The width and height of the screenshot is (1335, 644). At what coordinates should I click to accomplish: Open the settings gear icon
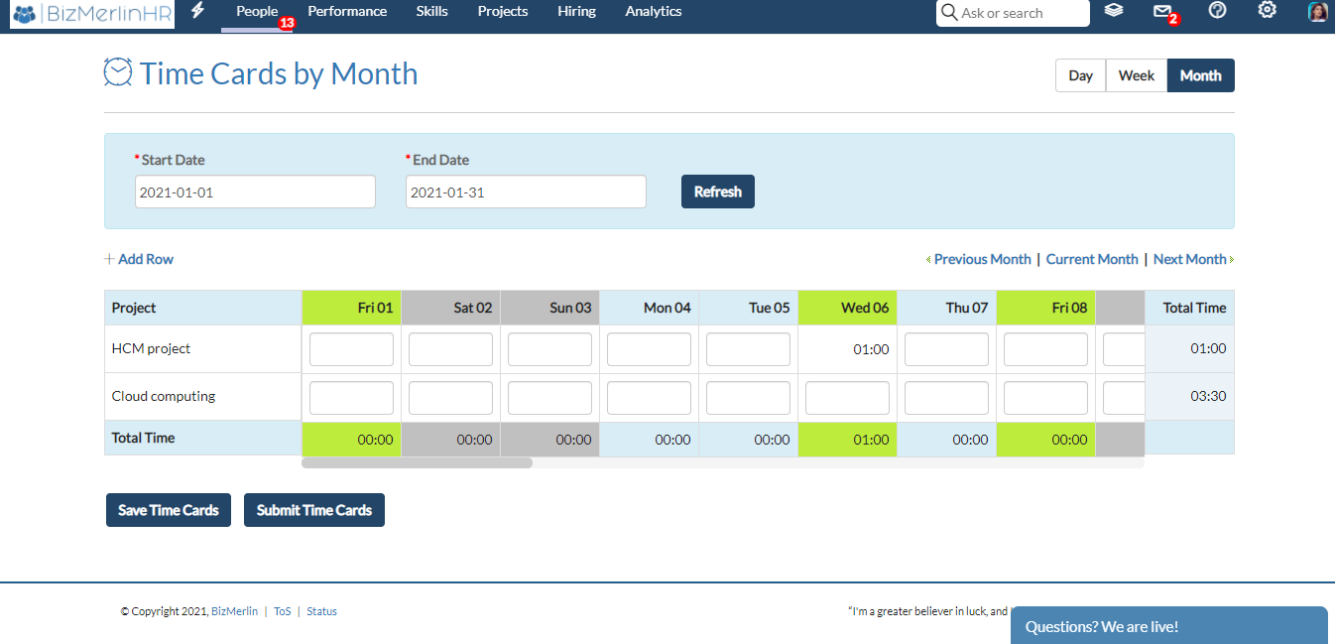tap(1267, 11)
